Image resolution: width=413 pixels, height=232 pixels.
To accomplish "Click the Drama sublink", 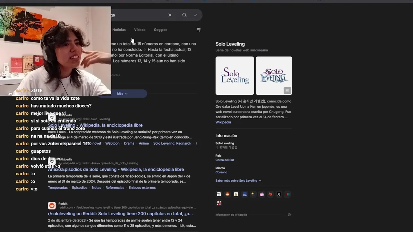I will tap(129, 143).
